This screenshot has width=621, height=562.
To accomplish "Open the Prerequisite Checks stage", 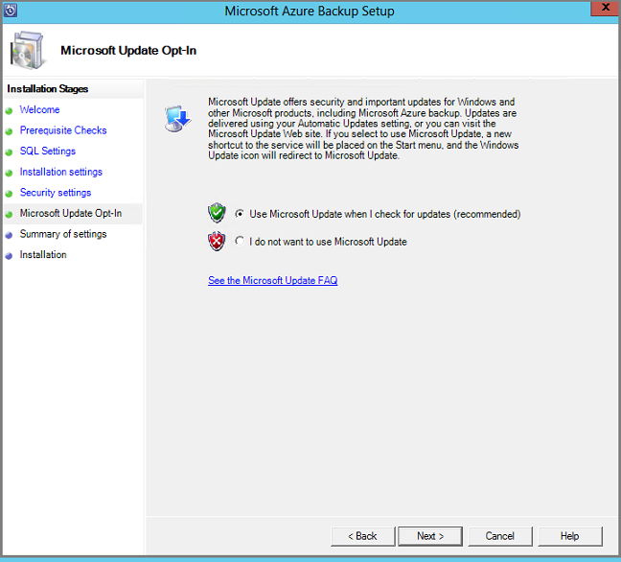I will tap(63, 130).
